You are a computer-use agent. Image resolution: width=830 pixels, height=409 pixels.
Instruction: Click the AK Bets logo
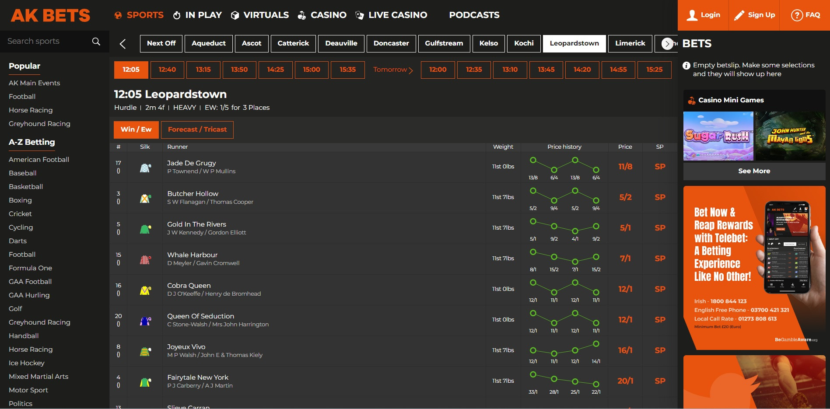(51, 15)
